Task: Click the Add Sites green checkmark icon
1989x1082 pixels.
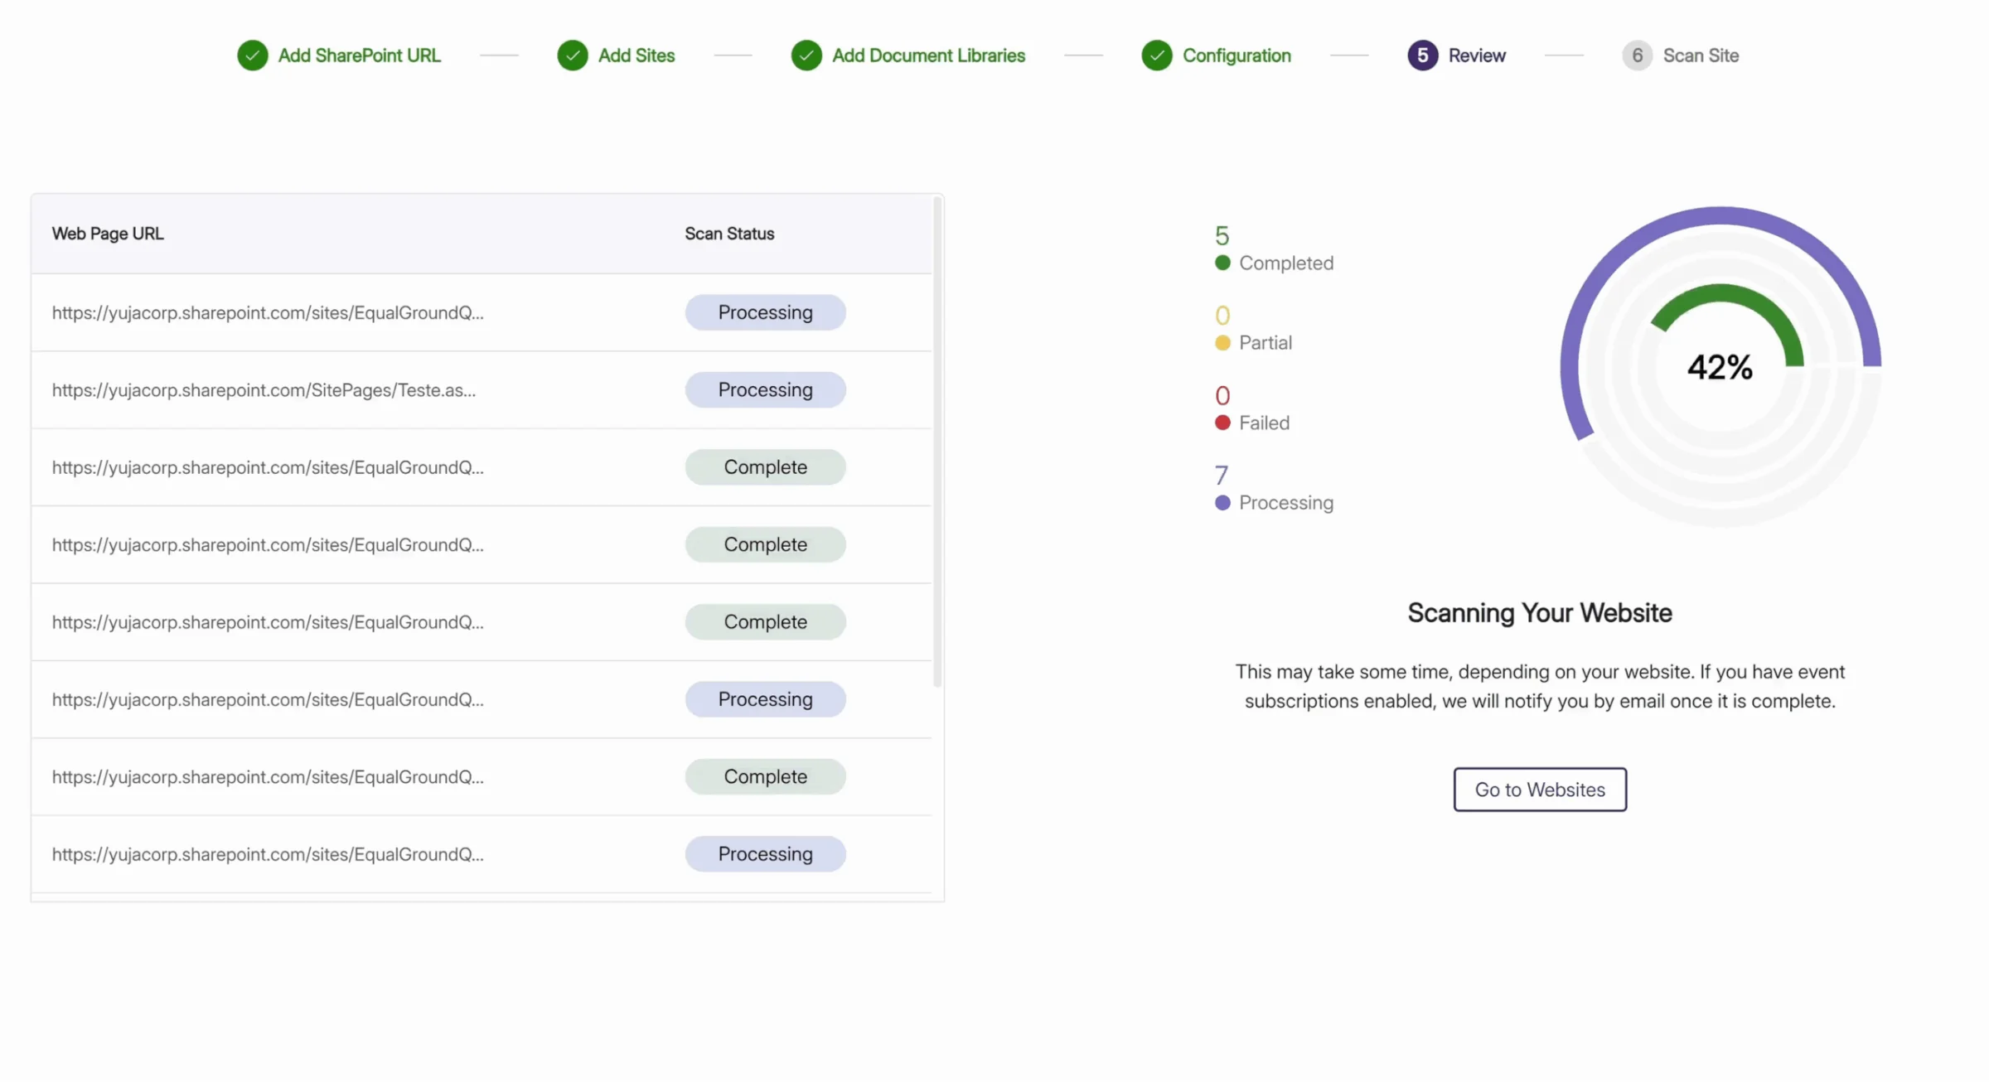Action: pyautogui.click(x=572, y=56)
